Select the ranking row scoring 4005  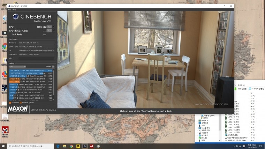(x=31, y=82)
